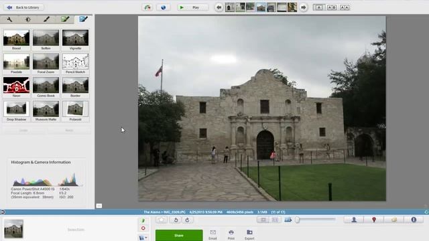
Task: Apply the Neon effect
Action: pos(16,87)
